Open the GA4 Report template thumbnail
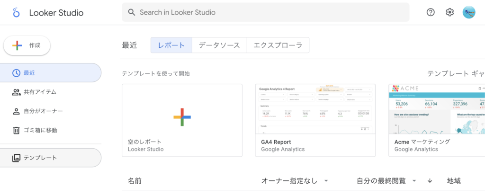Screen dimensions: 485x196 [315, 110]
